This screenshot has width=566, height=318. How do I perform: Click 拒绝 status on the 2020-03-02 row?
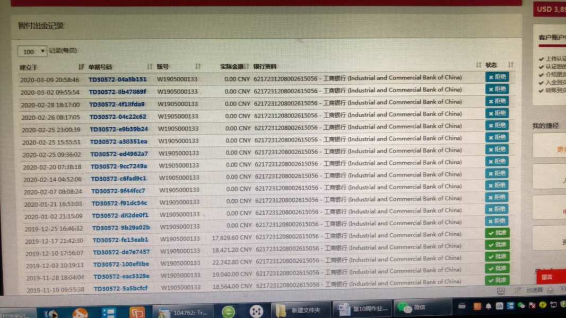[x=497, y=89]
